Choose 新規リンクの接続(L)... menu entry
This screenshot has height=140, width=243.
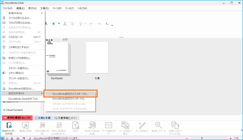(23, 58)
